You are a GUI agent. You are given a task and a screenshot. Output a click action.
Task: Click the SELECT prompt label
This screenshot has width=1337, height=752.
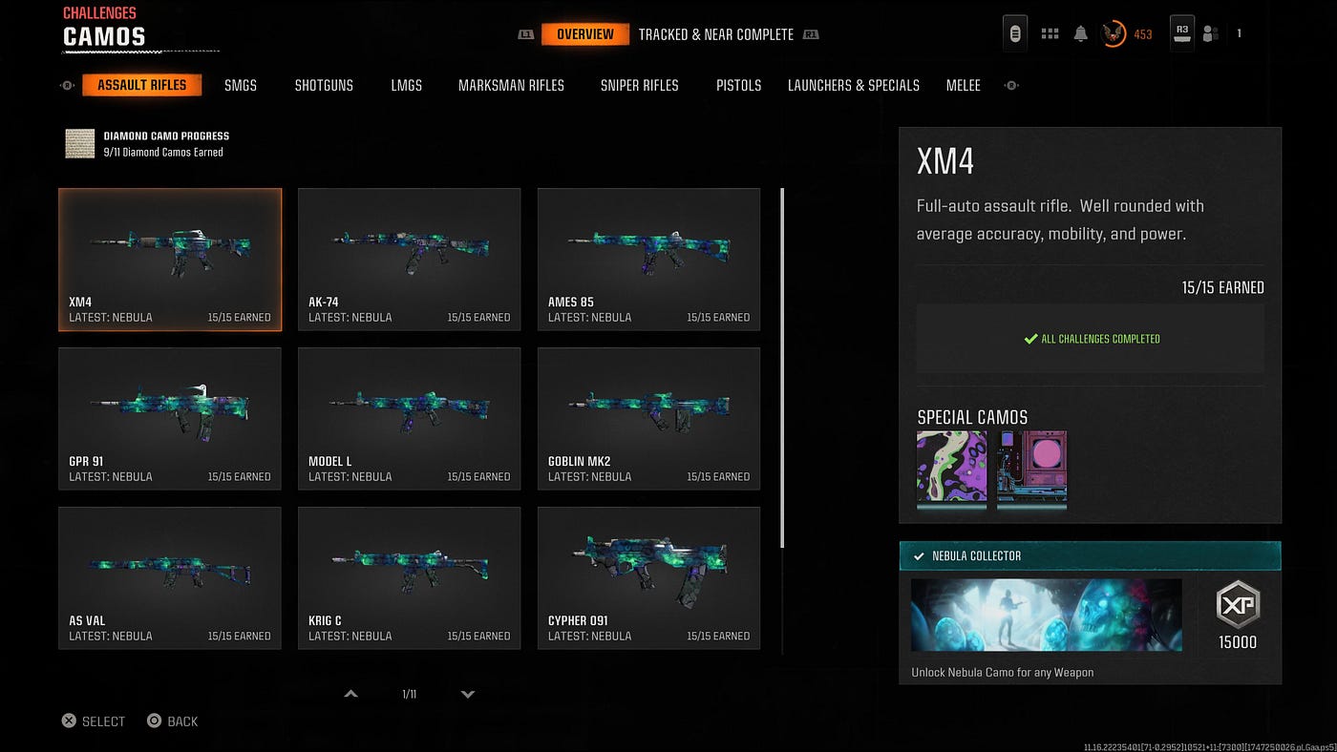(x=104, y=721)
